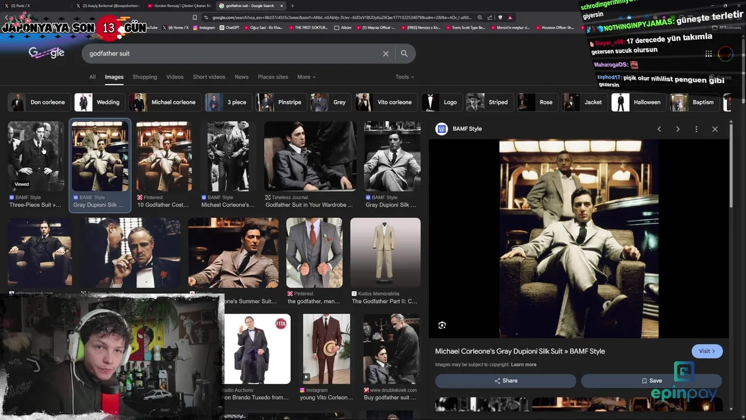This screenshot has width=746, height=420.
Task: Click the browser address bar URL
Action: [x=341, y=17]
